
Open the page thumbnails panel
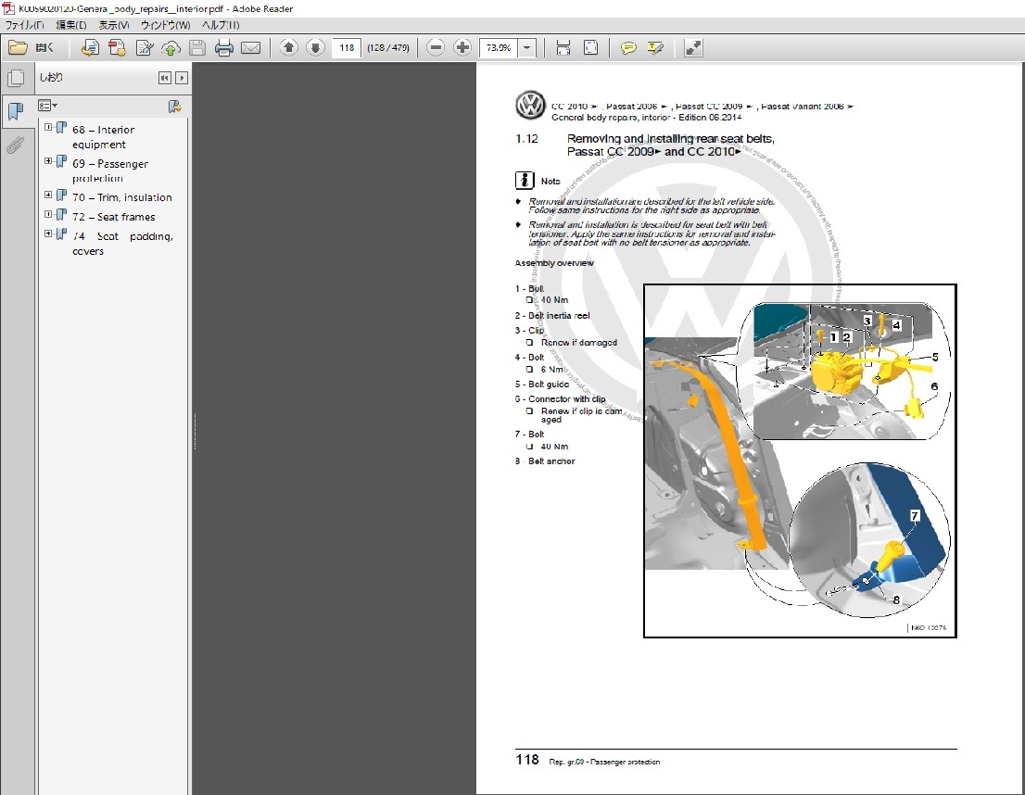tap(16, 79)
